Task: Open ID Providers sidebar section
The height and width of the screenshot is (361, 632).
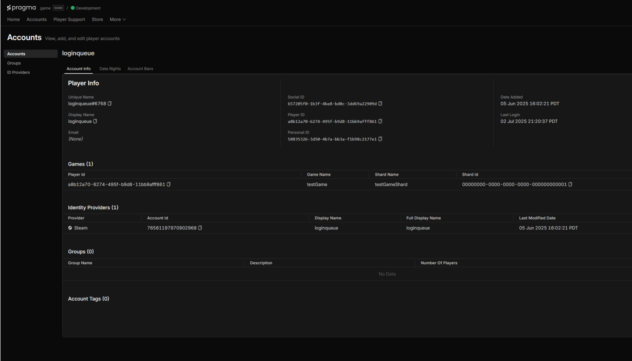Action: tap(18, 72)
